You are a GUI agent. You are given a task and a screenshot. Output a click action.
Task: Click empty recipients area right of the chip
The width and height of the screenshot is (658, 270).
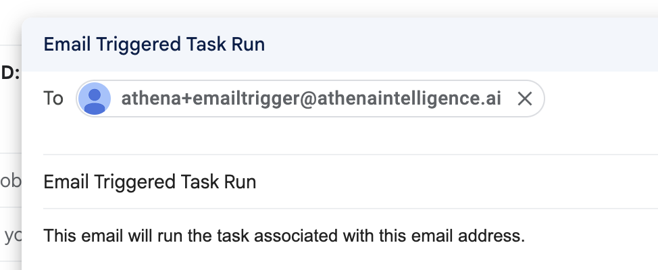coord(600,99)
